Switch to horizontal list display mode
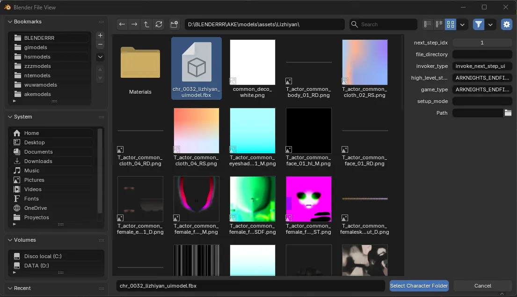The image size is (517, 297). point(439,24)
